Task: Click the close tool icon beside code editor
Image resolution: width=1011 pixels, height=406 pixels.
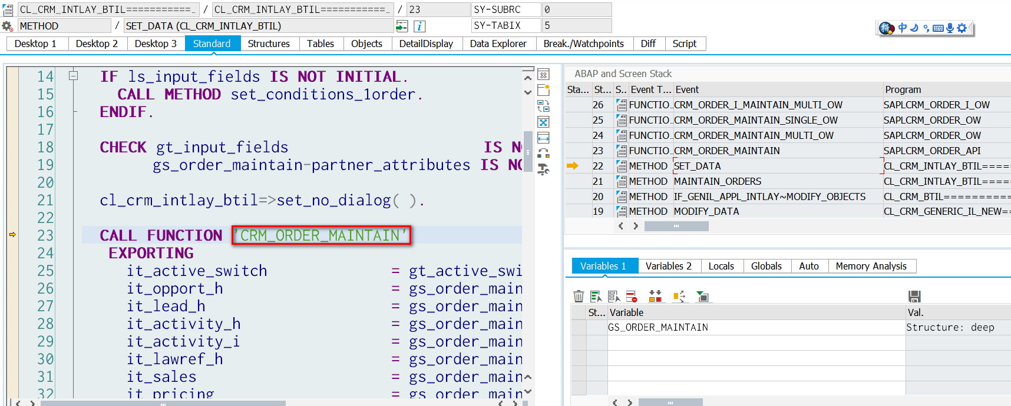Action: click(x=543, y=75)
